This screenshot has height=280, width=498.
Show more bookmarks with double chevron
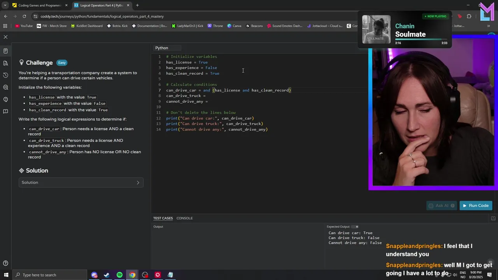pos(488,26)
